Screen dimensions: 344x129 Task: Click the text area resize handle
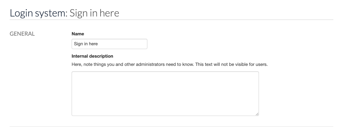pyautogui.click(x=257, y=114)
